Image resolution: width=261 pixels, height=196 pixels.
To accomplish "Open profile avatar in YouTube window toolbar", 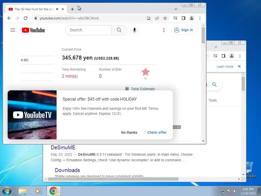I will [192, 18].
